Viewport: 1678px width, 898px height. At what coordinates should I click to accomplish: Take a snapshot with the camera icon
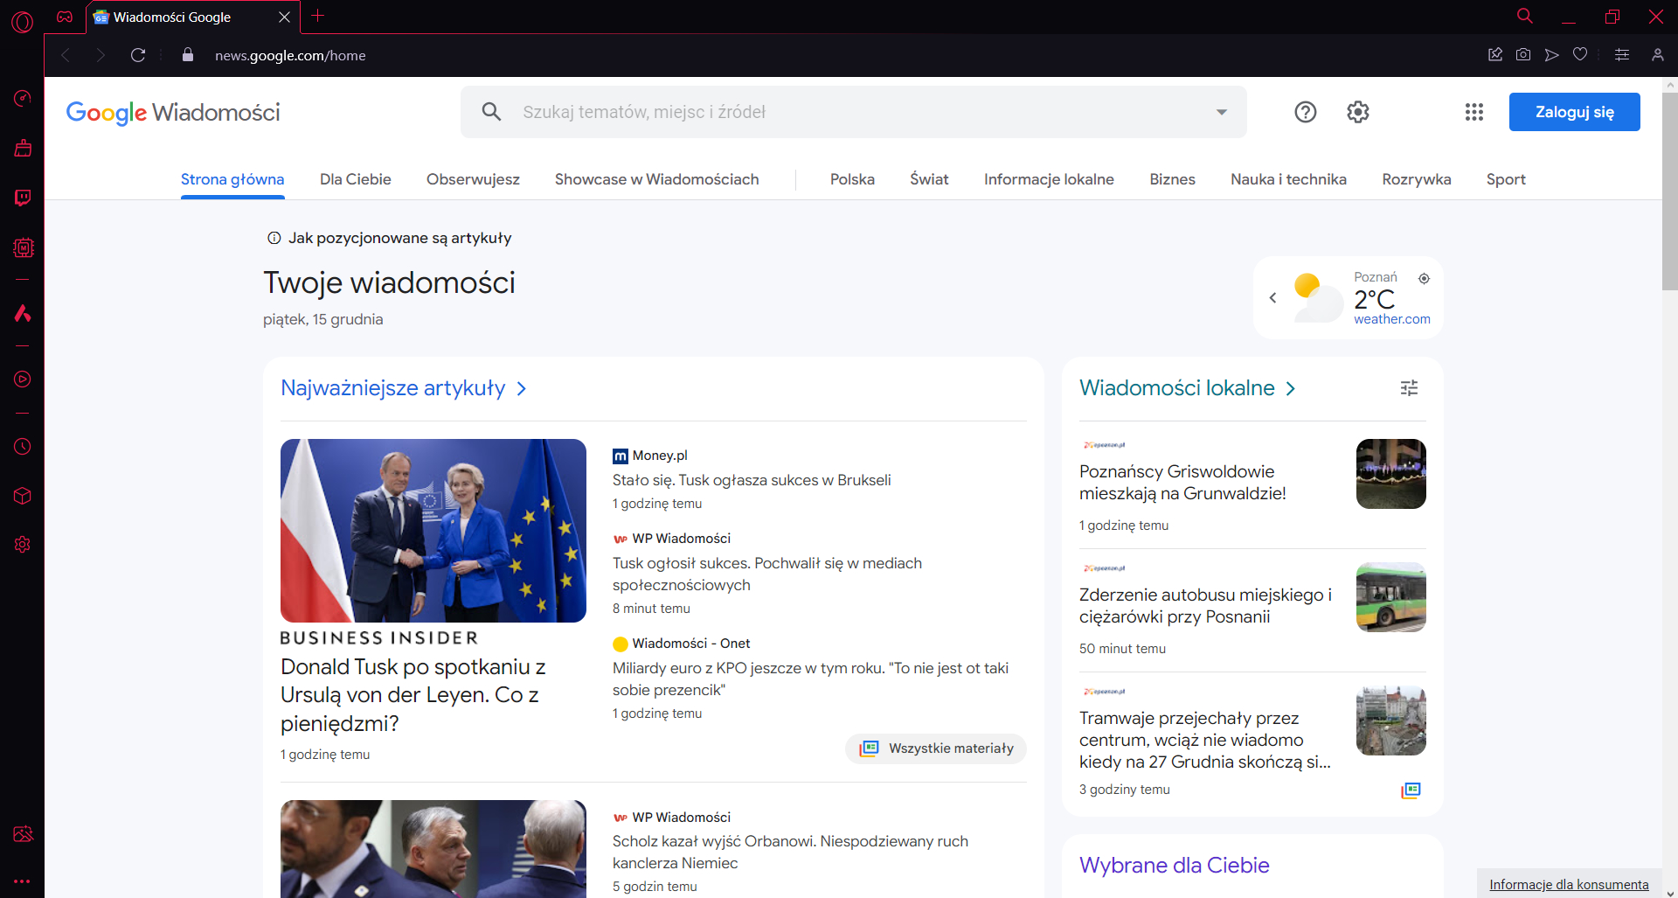1523,54
